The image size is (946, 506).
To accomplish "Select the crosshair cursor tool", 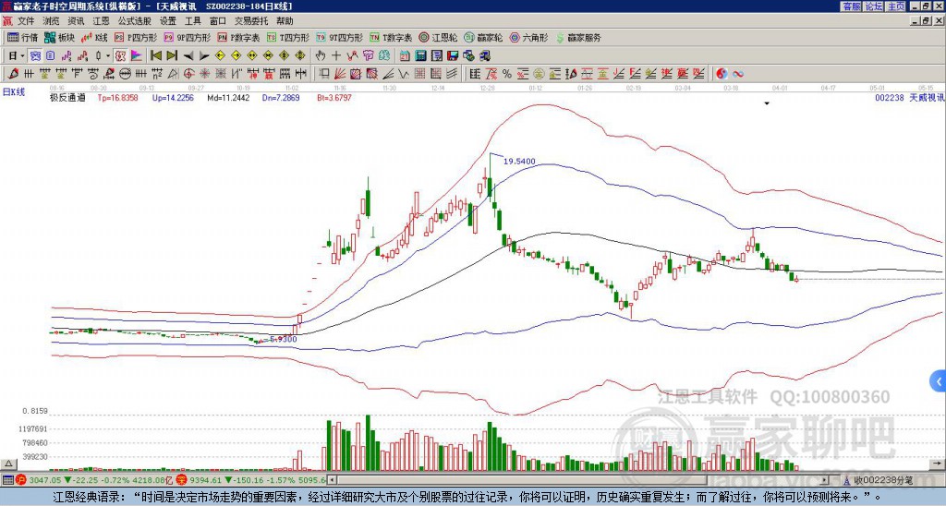I will click(336, 56).
